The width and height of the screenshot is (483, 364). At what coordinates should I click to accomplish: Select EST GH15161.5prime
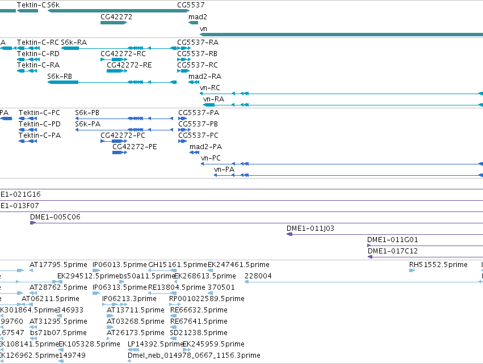point(163,271)
